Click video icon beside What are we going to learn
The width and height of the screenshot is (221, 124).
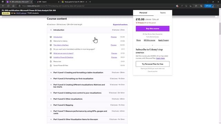click(x=51, y=53)
